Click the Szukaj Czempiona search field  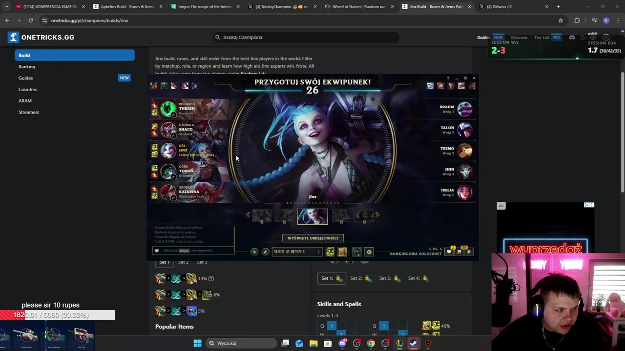coord(307,37)
